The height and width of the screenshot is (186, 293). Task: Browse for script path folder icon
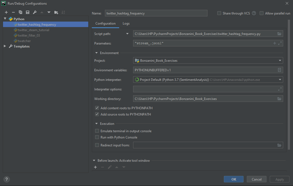279,34
